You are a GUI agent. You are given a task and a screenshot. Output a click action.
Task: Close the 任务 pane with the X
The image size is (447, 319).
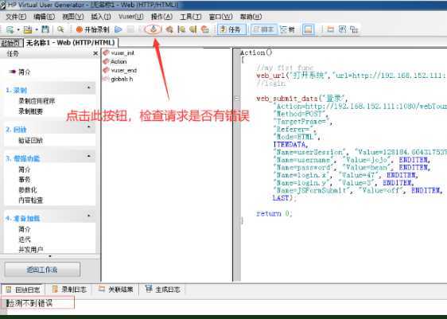point(95,53)
